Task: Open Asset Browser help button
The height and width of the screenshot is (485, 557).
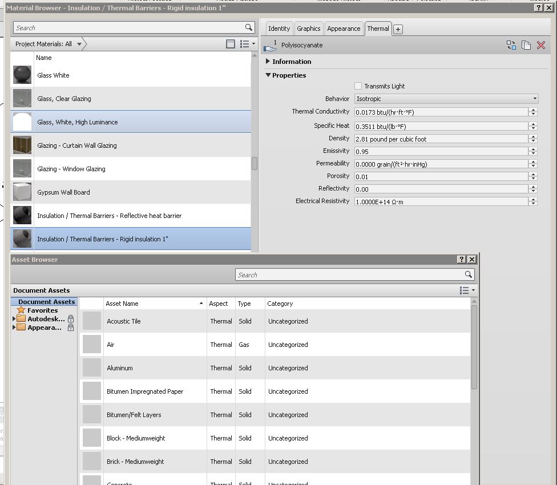Action: 462,260
